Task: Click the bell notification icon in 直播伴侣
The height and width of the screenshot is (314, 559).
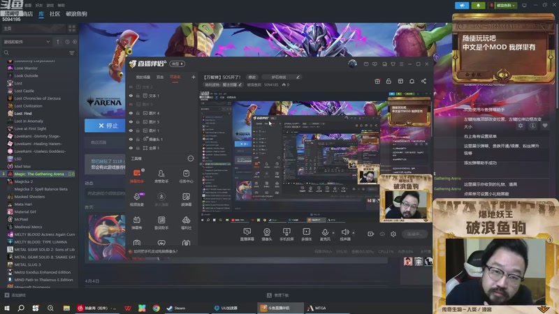Action: click(412, 81)
